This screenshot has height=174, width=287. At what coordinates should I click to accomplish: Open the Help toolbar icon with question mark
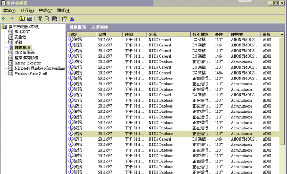point(65,19)
